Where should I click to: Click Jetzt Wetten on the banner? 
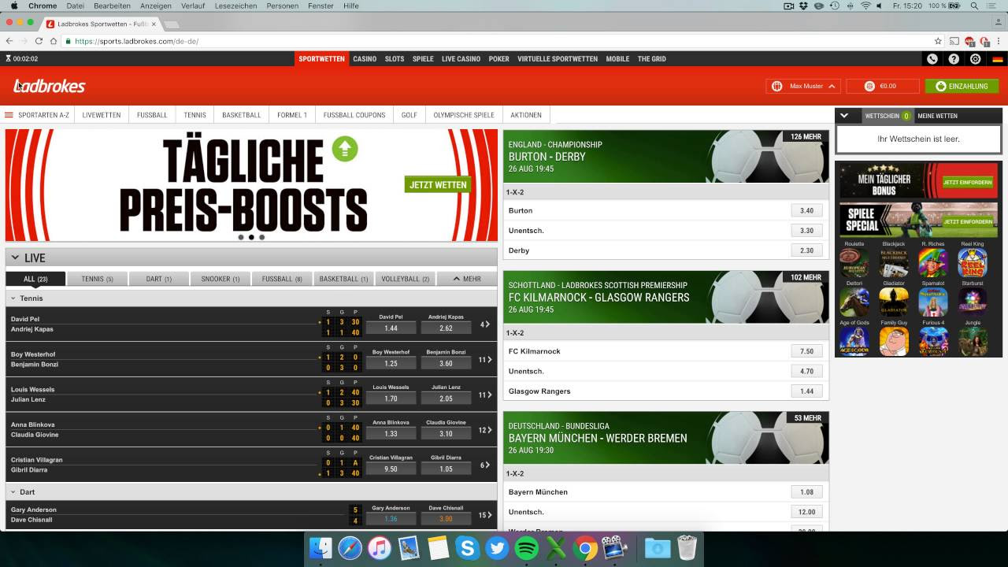point(438,185)
